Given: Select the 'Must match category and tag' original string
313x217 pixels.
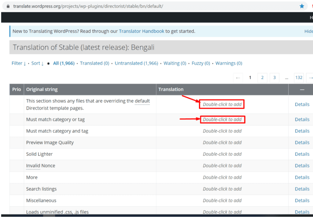Looking at the screenshot, I should 57,131.
